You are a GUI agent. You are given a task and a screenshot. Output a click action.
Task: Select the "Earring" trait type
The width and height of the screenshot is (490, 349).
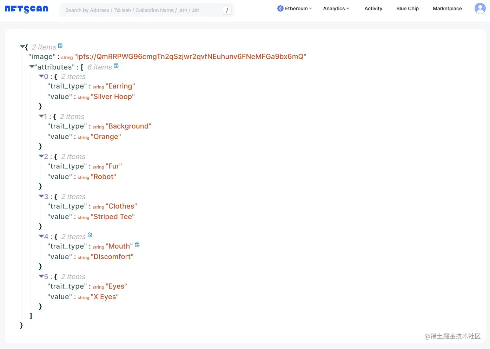(120, 86)
